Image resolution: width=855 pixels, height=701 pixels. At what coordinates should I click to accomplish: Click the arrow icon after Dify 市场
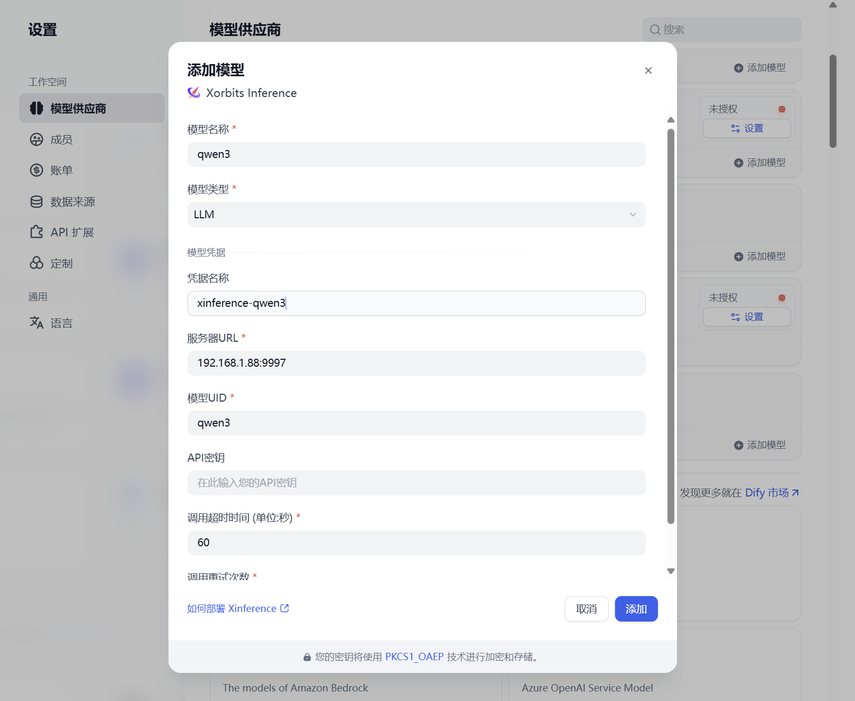click(x=795, y=493)
